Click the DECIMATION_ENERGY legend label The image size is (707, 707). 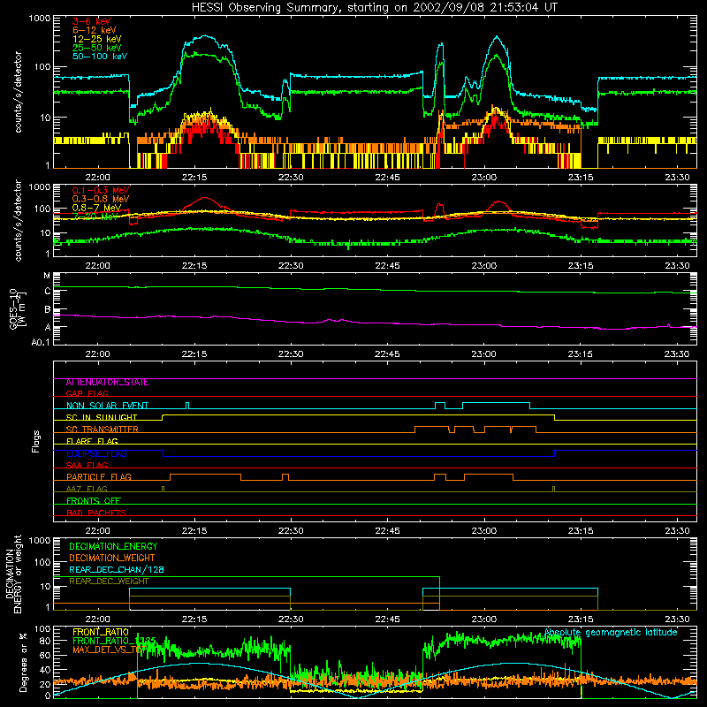click(x=113, y=546)
